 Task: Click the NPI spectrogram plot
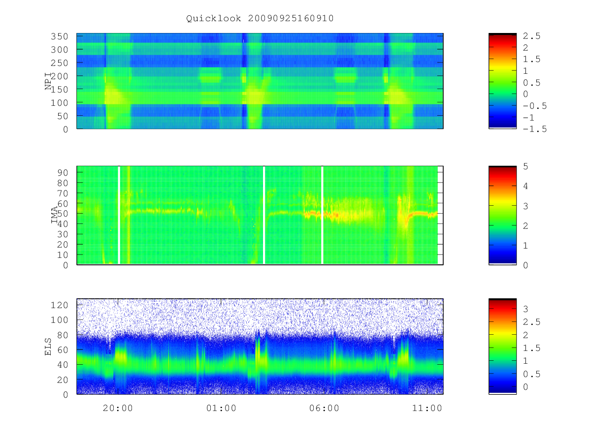(260, 81)
